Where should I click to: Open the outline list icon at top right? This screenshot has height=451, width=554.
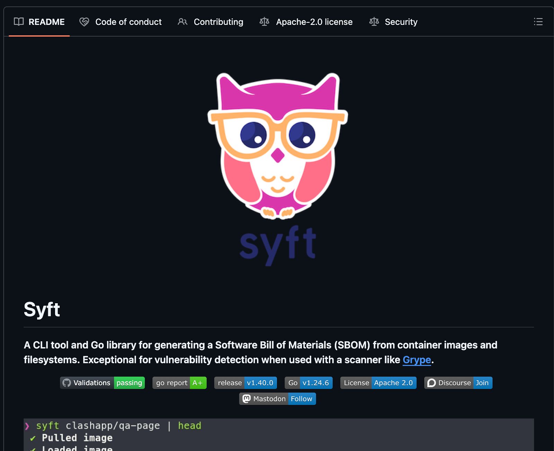[x=538, y=22]
